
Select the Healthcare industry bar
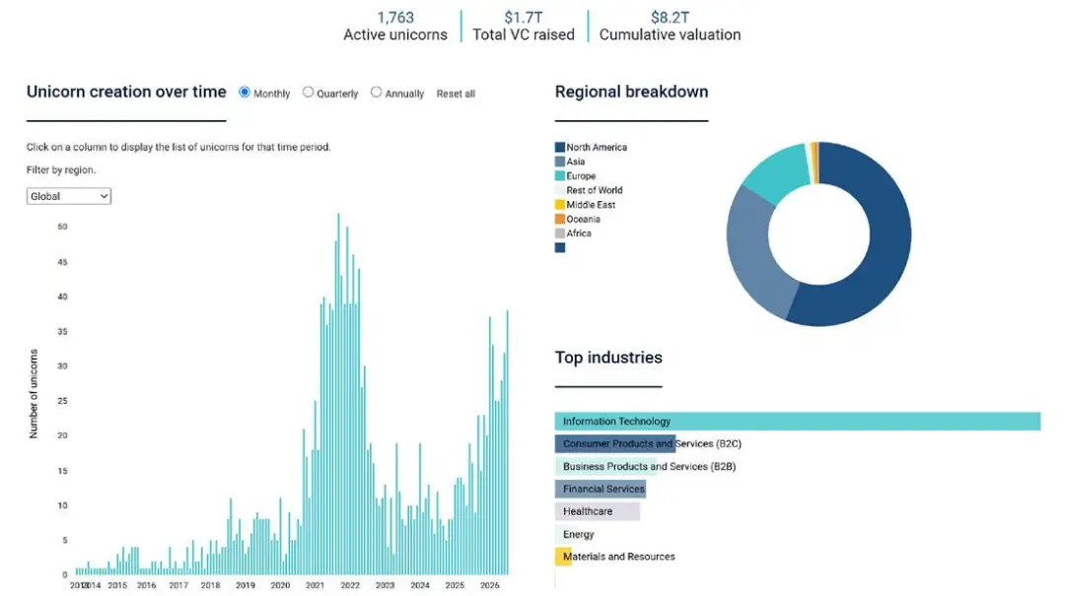597,511
